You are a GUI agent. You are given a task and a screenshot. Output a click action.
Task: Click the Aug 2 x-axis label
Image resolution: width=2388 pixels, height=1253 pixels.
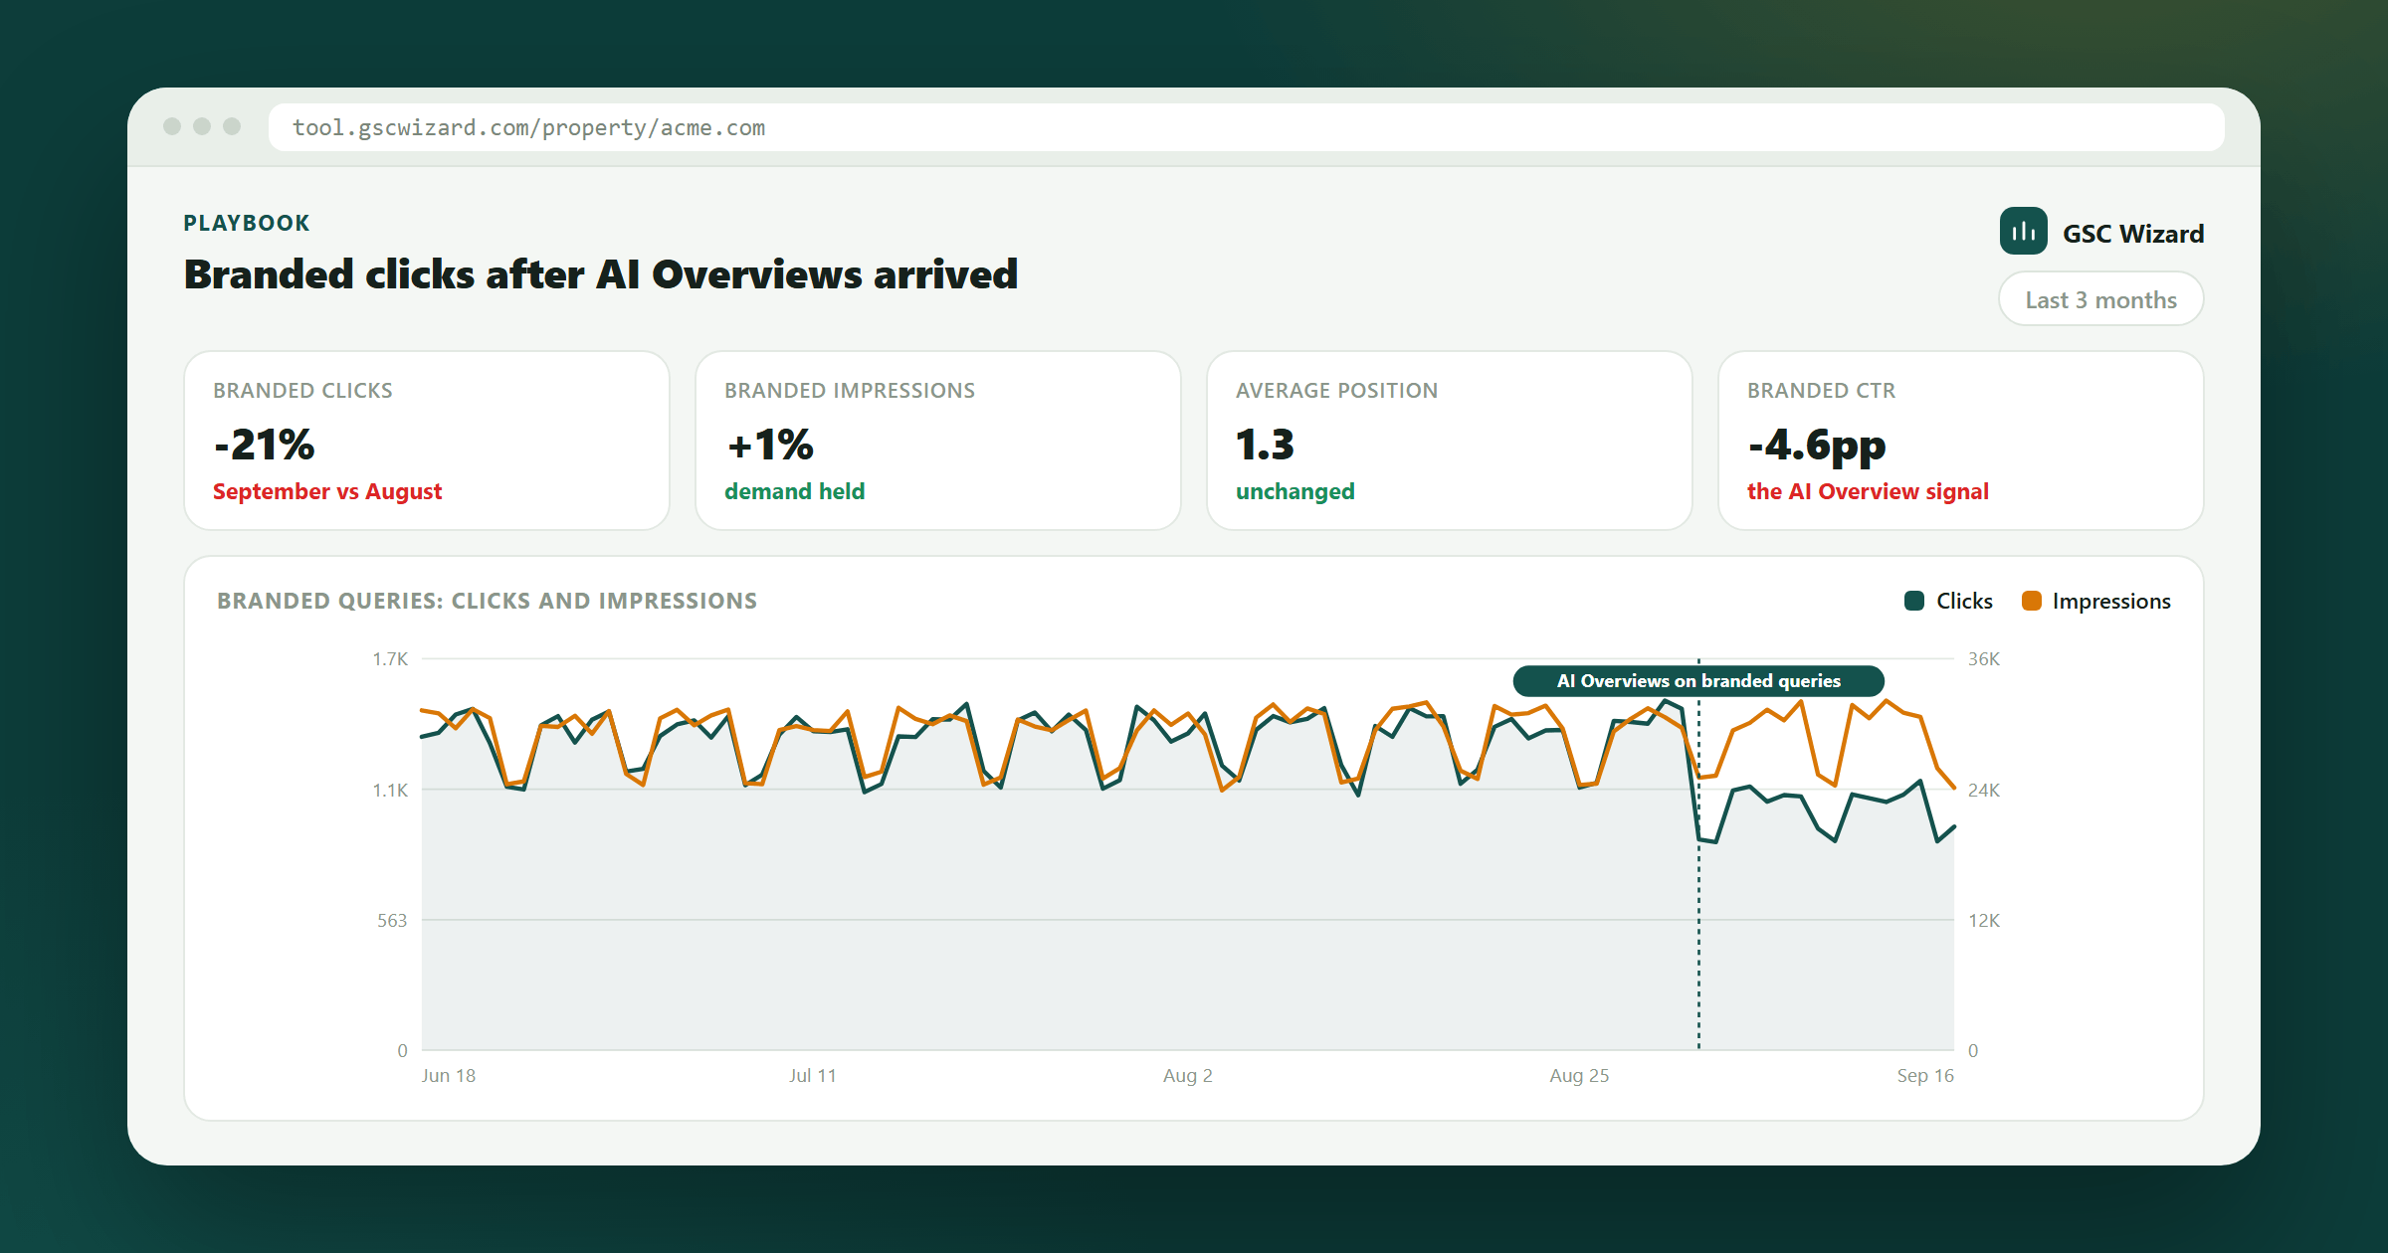1188,1075
